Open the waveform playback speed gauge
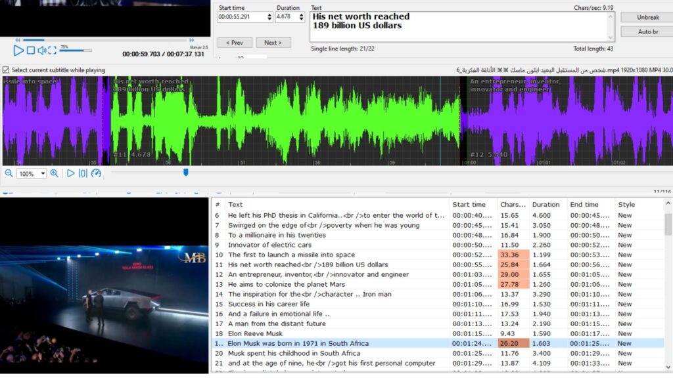Image resolution: width=673 pixels, height=378 pixels. pyautogui.click(x=96, y=173)
